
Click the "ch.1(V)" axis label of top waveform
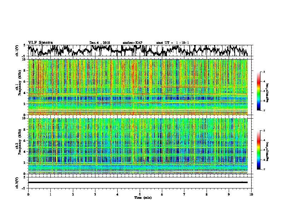(x=17, y=51)
